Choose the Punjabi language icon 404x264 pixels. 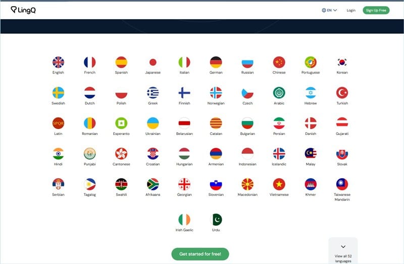click(90, 154)
